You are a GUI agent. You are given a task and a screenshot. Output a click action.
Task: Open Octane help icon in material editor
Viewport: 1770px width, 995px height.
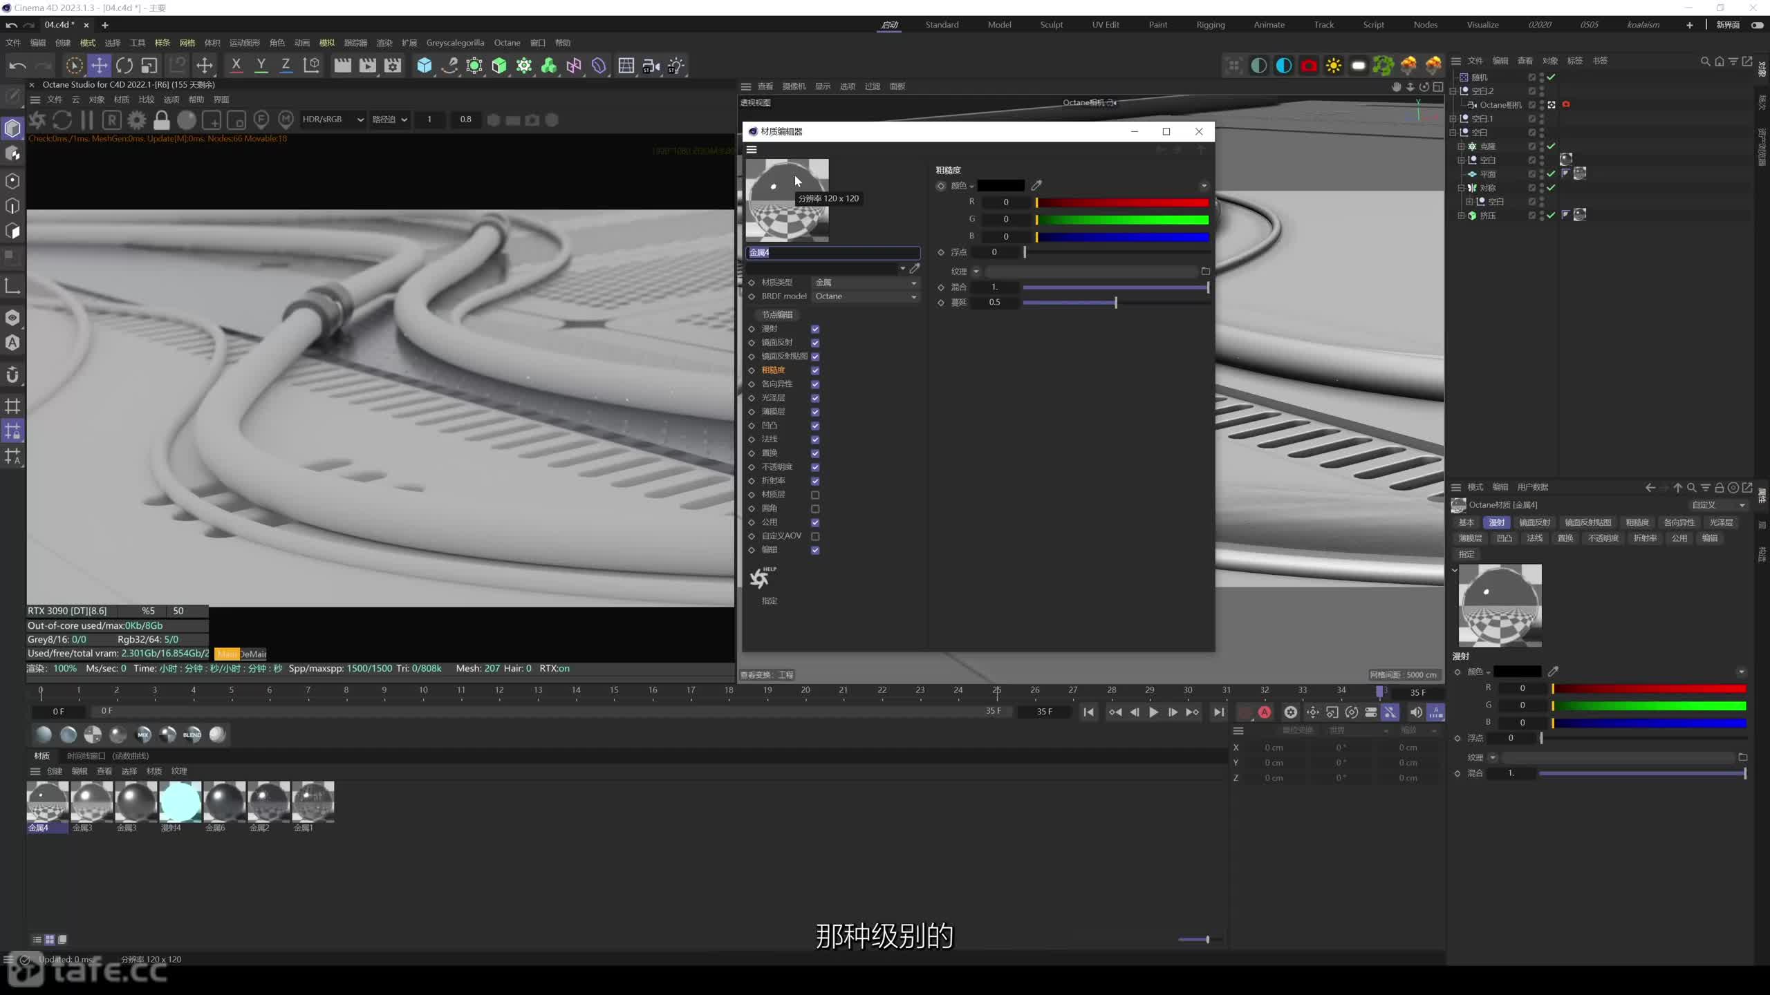coord(762,577)
